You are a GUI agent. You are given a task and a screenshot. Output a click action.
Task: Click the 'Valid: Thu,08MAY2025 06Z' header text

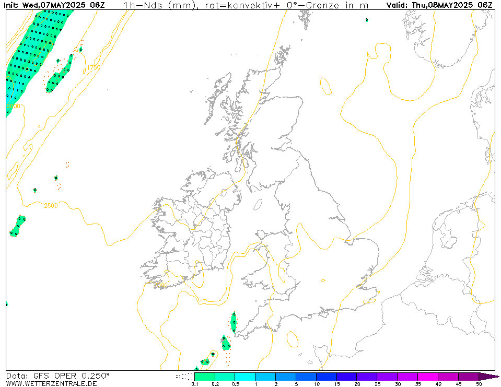439,5
